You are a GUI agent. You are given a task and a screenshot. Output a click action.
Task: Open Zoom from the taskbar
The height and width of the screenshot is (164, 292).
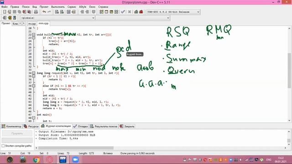[x=75, y=160]
